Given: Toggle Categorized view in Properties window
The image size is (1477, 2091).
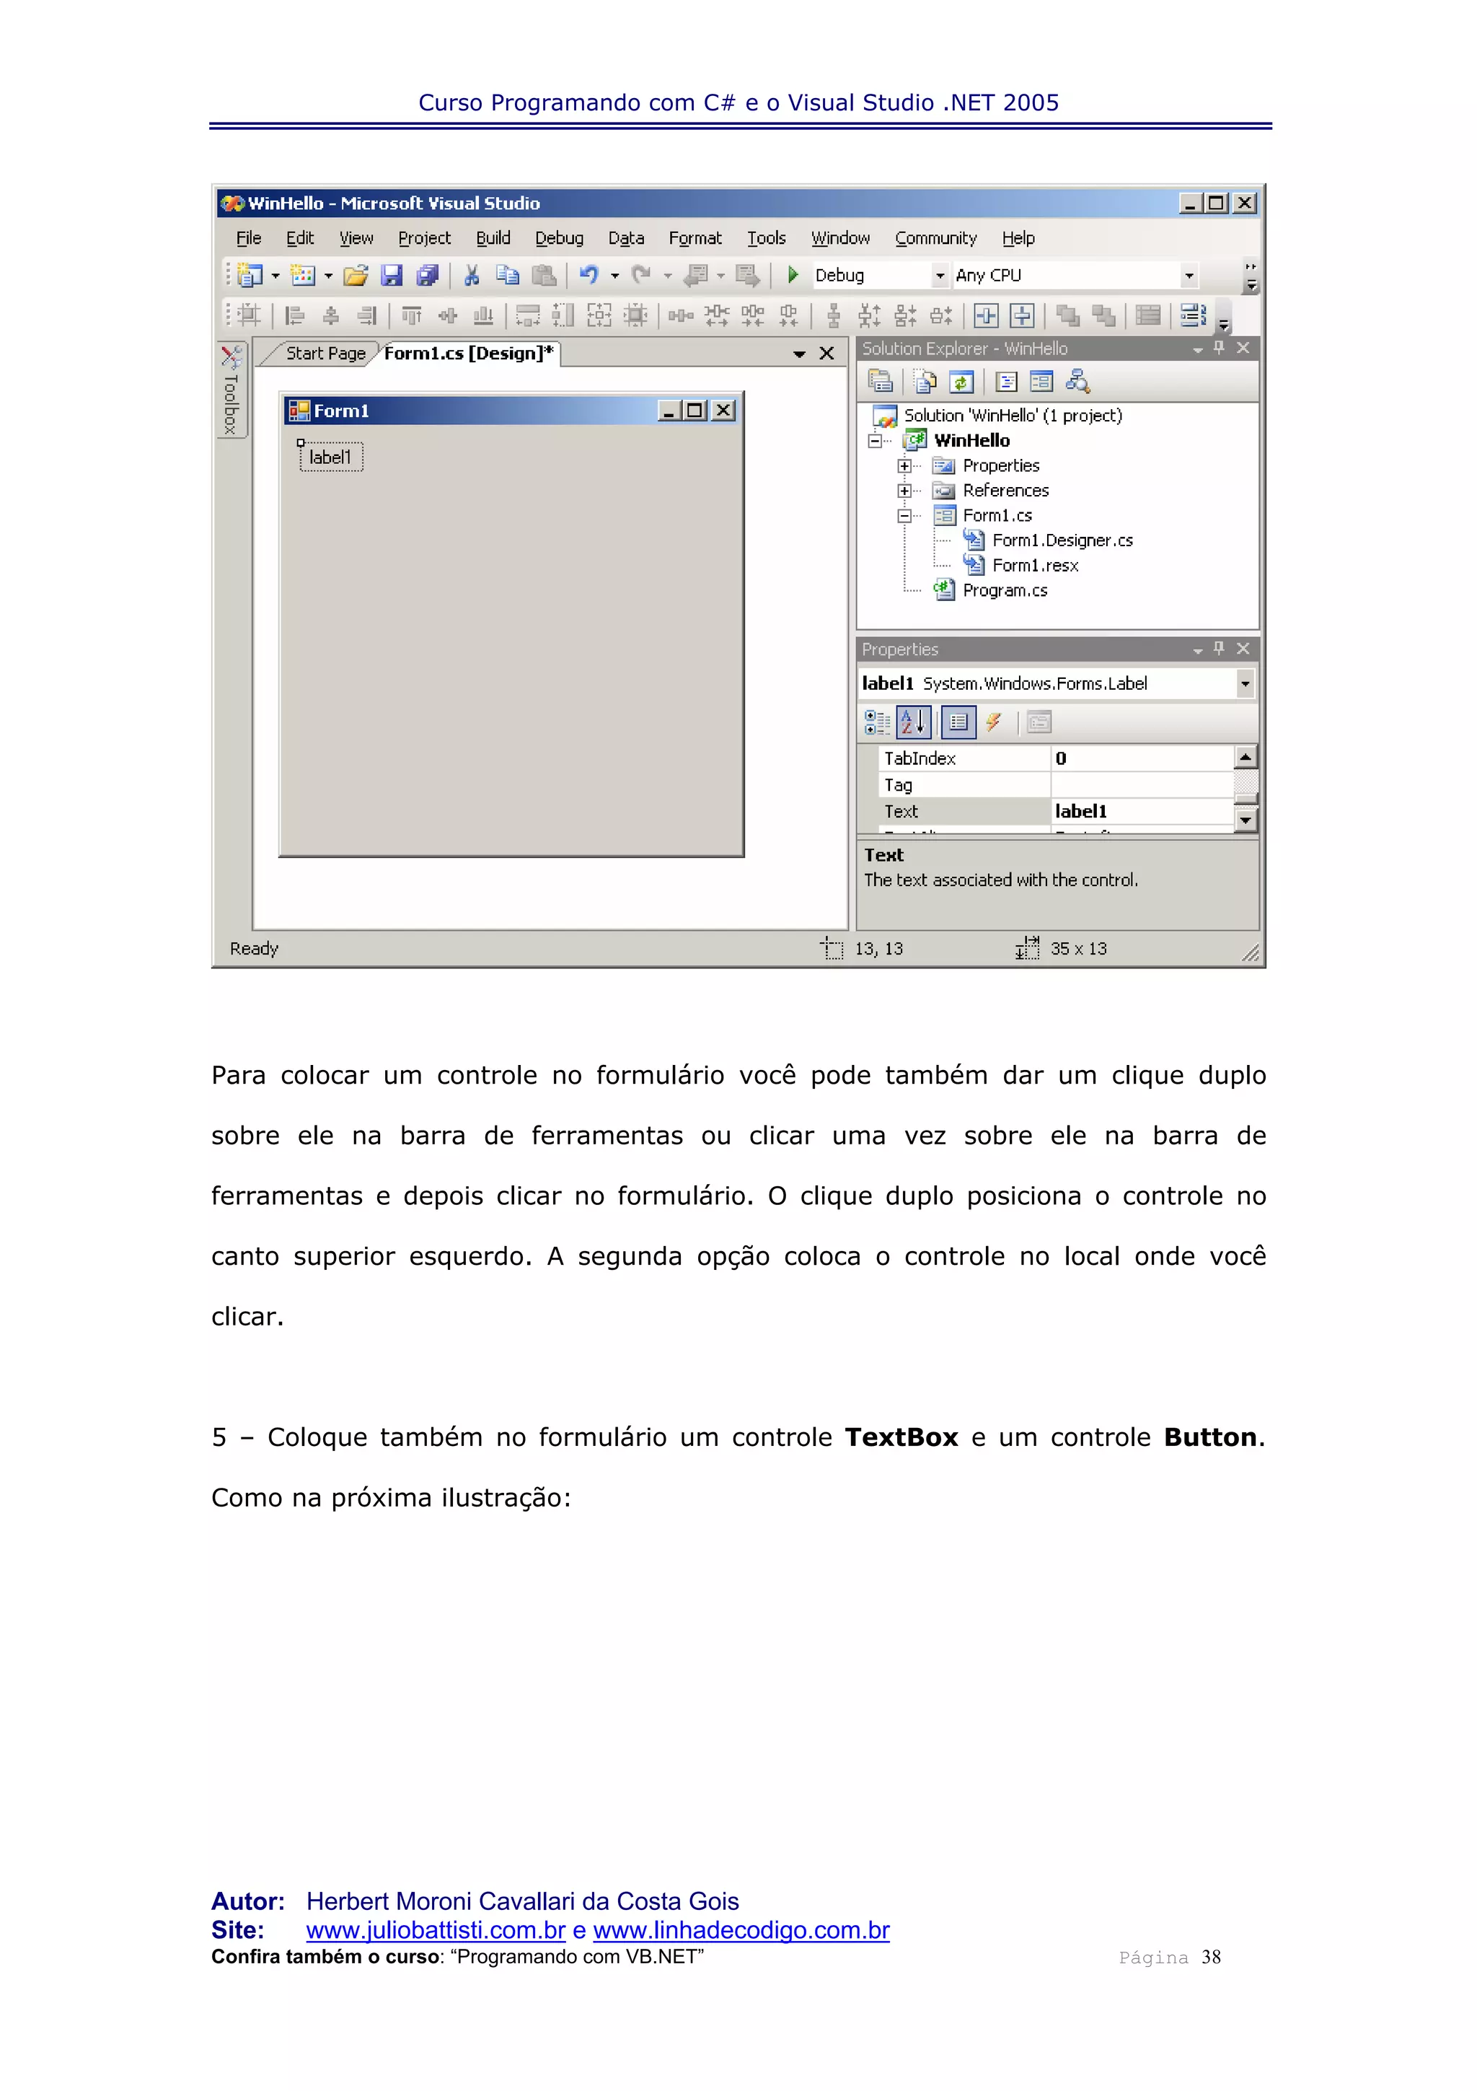Looking at the screenshot, I should point(876,722).
